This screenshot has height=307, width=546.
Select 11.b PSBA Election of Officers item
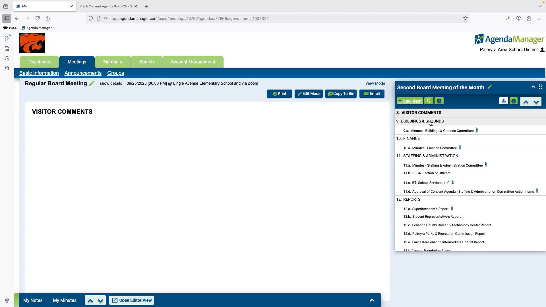coord(431,173)
